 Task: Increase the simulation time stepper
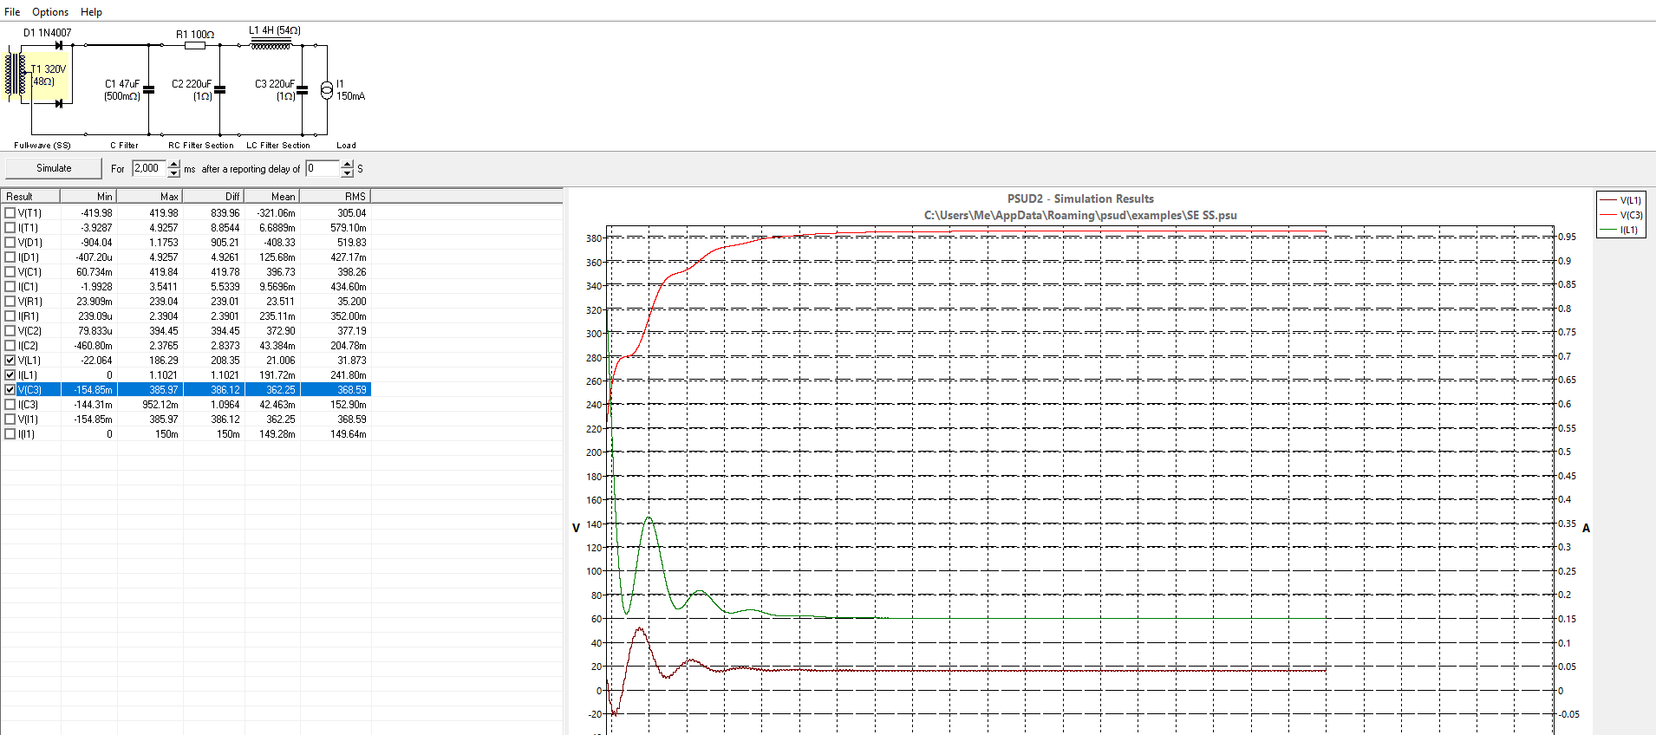click(x=173, y=164)
